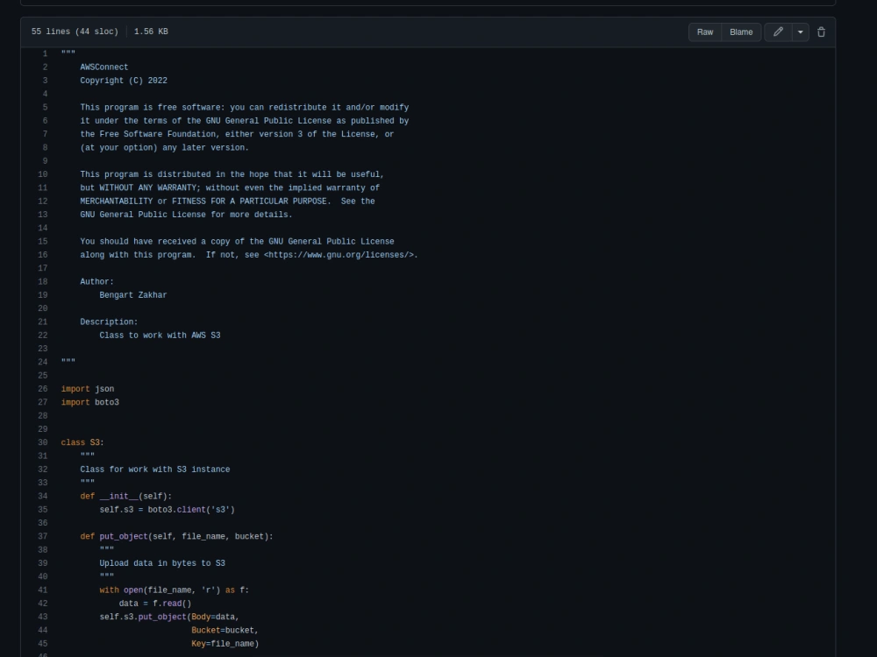View the Raw version of the file
This screenshot has height=657, width=877.
pos(704,32)
